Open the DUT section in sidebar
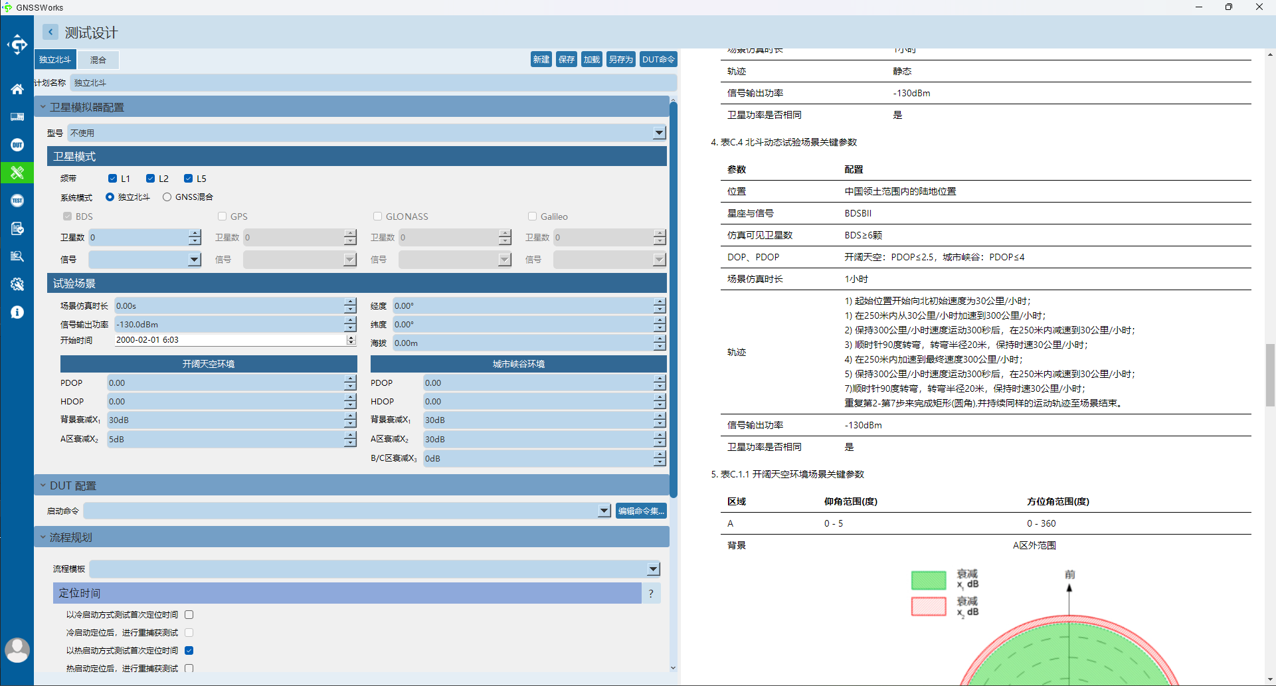Viewport: 1276px width, 686px height. [x=17, y=145]
